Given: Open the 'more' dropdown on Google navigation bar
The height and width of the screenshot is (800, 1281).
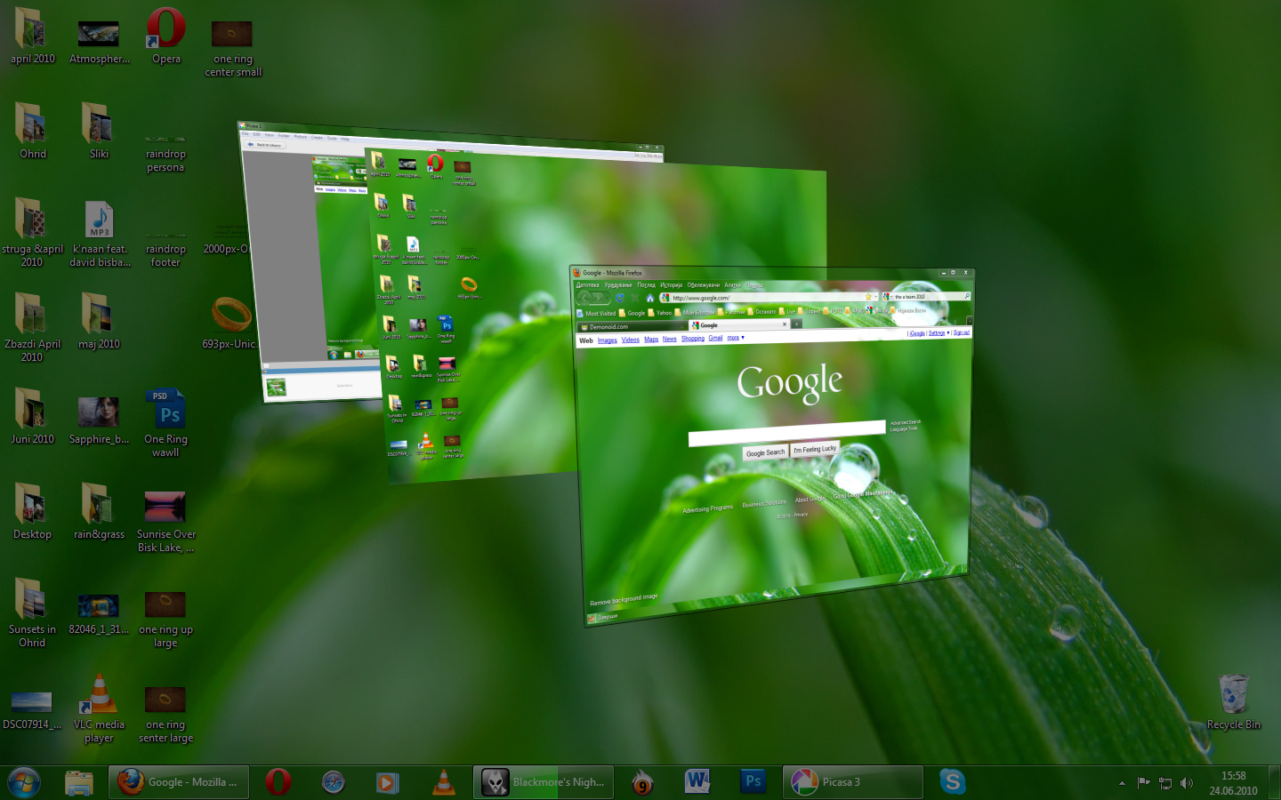Looking at the screenshot, I should [x=736, y=338].
